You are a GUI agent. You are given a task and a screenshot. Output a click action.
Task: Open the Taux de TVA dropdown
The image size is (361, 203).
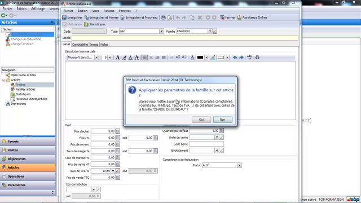(x=113, y=171)
